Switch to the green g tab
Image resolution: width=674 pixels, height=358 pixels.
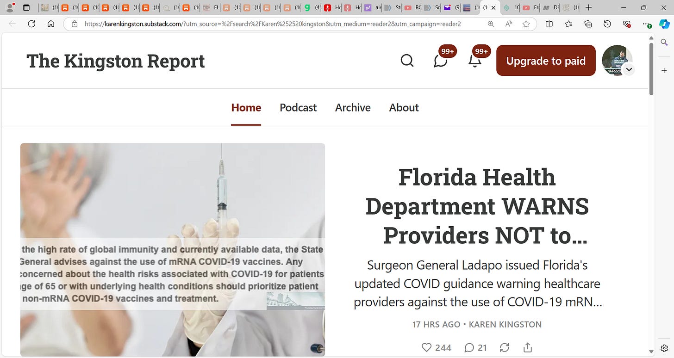[x=312, y=7]
